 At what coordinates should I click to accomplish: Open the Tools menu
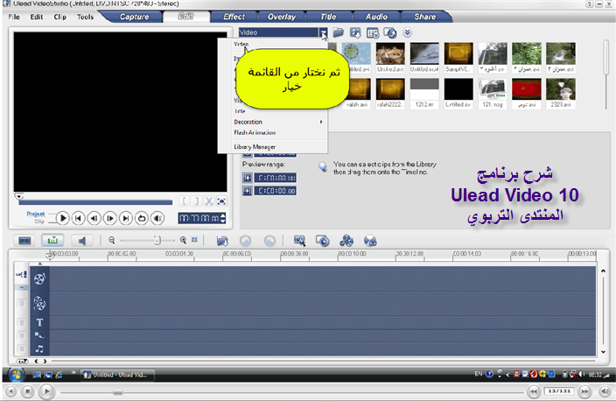click(85, 17)
